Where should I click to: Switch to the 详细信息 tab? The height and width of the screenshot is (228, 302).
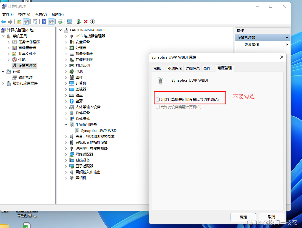[192, 68]
